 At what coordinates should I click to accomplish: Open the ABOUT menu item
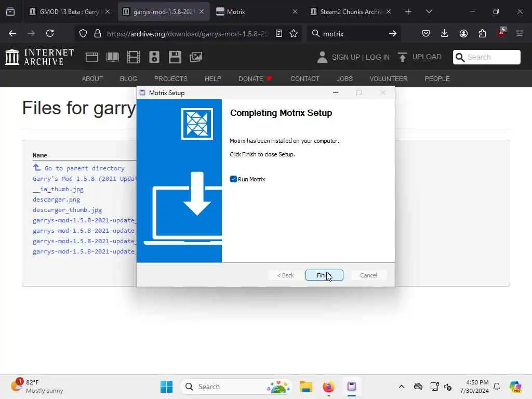tap(92, 79)
